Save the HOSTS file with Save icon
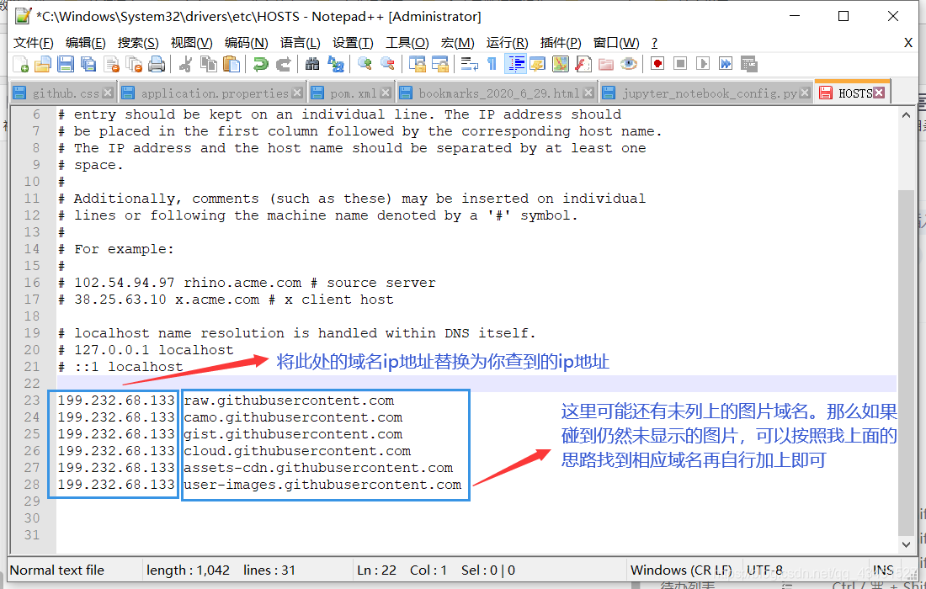926x589 pixels. point(66,64)
